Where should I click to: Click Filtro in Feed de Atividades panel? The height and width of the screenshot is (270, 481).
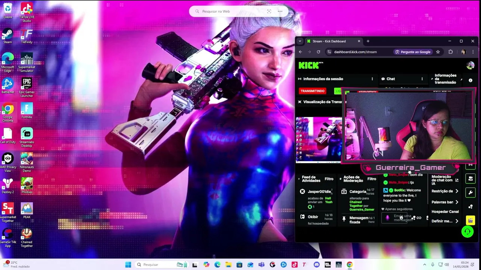(329, 179)
